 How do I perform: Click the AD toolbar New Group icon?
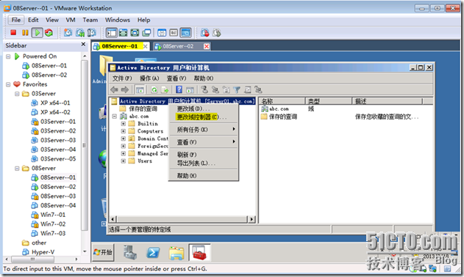coord(215,89)
